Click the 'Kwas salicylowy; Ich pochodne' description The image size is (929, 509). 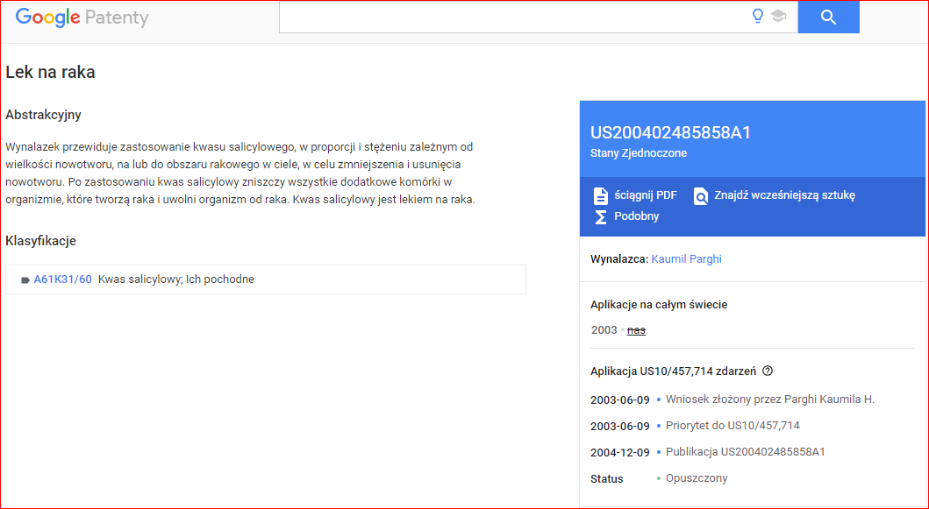click(176, 279)
